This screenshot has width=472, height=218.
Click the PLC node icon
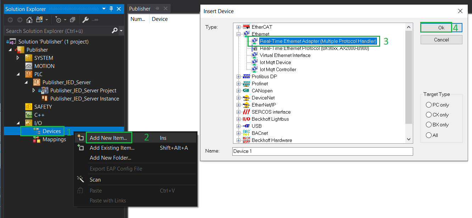(29, 74)
